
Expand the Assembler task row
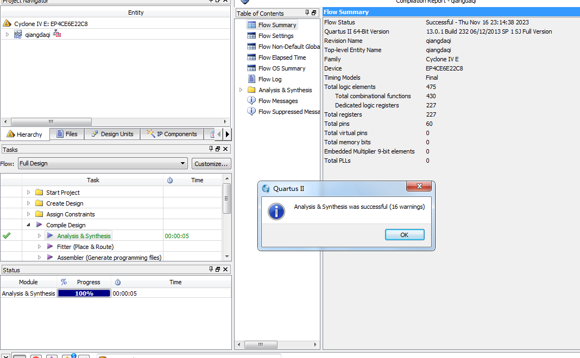point(39,257)
